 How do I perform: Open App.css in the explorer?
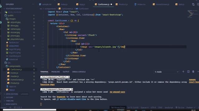(12, 86)
